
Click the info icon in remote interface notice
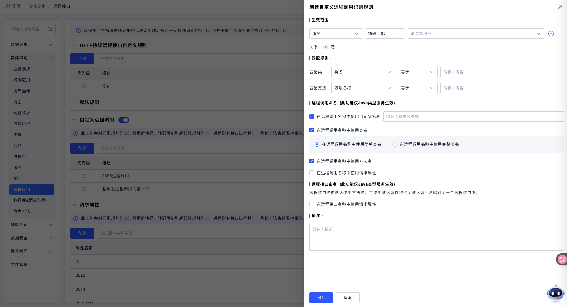click(78, 31)
